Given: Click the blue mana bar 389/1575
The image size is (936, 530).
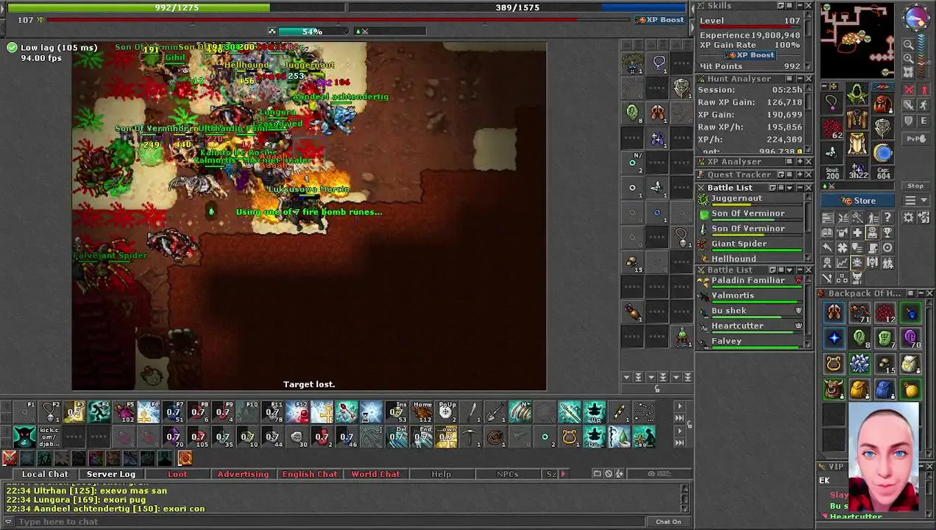Looking at the screenshot, I should pos(517,7).
